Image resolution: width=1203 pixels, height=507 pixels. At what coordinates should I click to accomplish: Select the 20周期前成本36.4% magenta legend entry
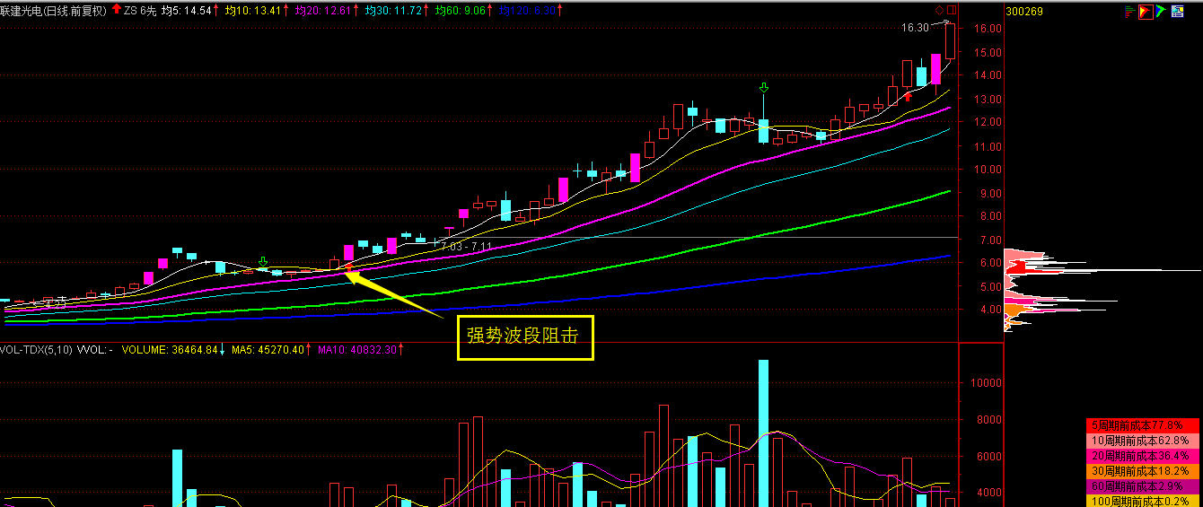click(1141, 455)
